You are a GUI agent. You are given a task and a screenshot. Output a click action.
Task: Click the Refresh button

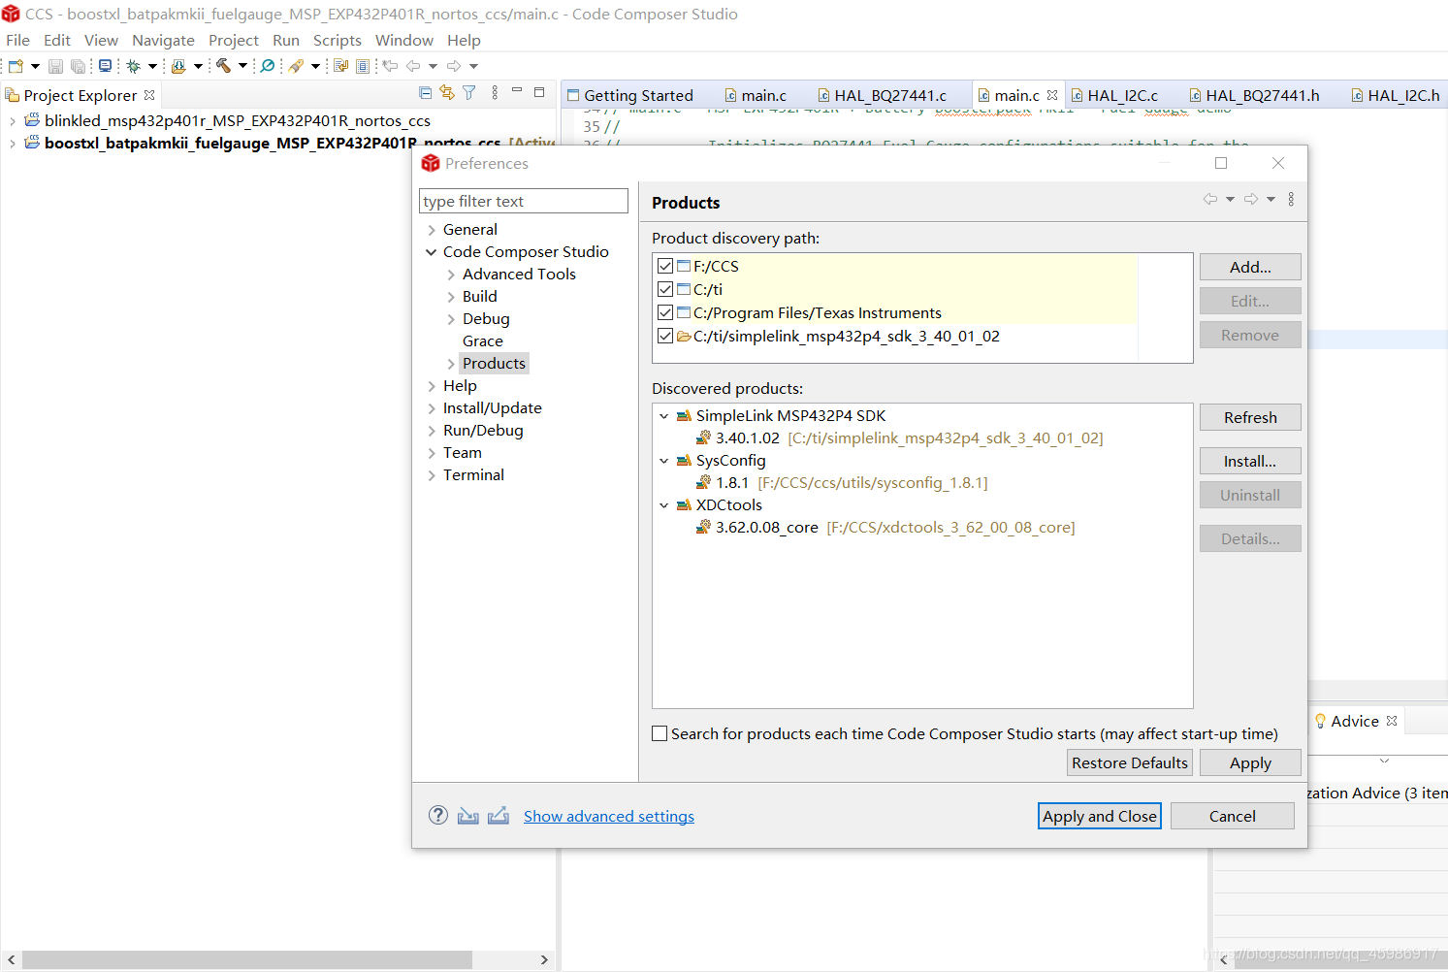click(1250, 417)
